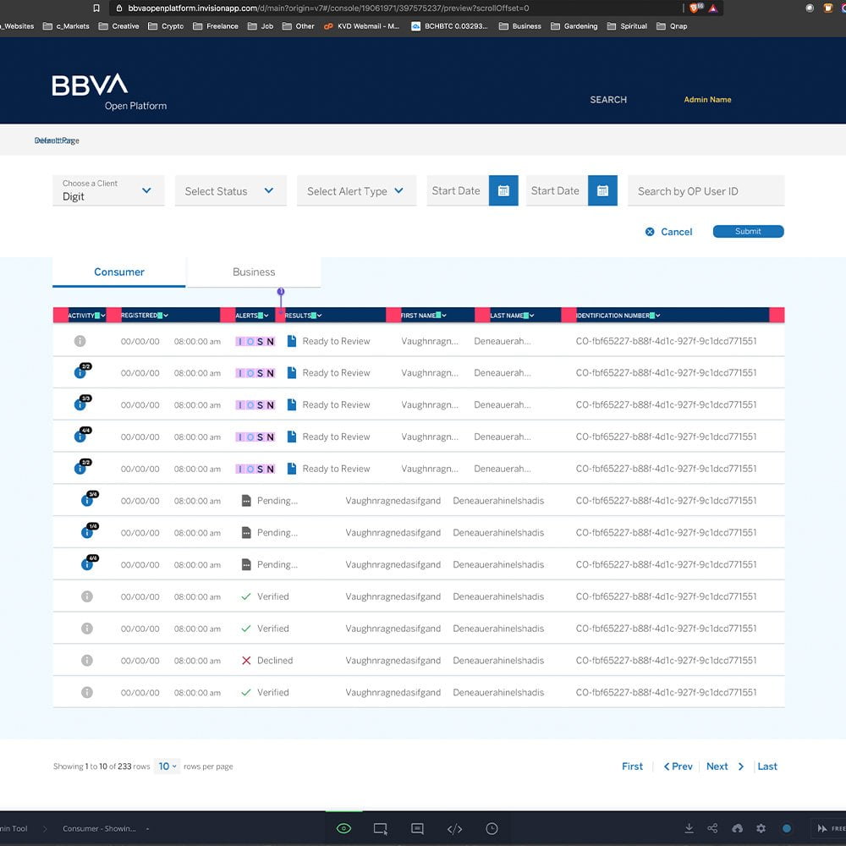Open InVision inspect code icon
The image size is (846, 846).
(x=454, y=828)
